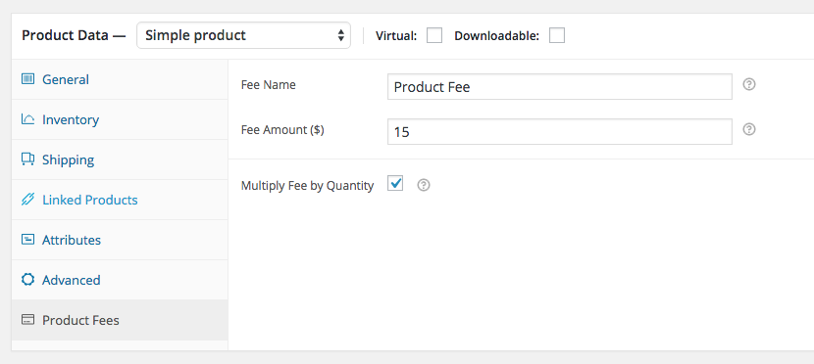Click the Linked Products chain icon
Viewport: 814px width, 364px height.
pyautogui.click(x=27, y=200)
